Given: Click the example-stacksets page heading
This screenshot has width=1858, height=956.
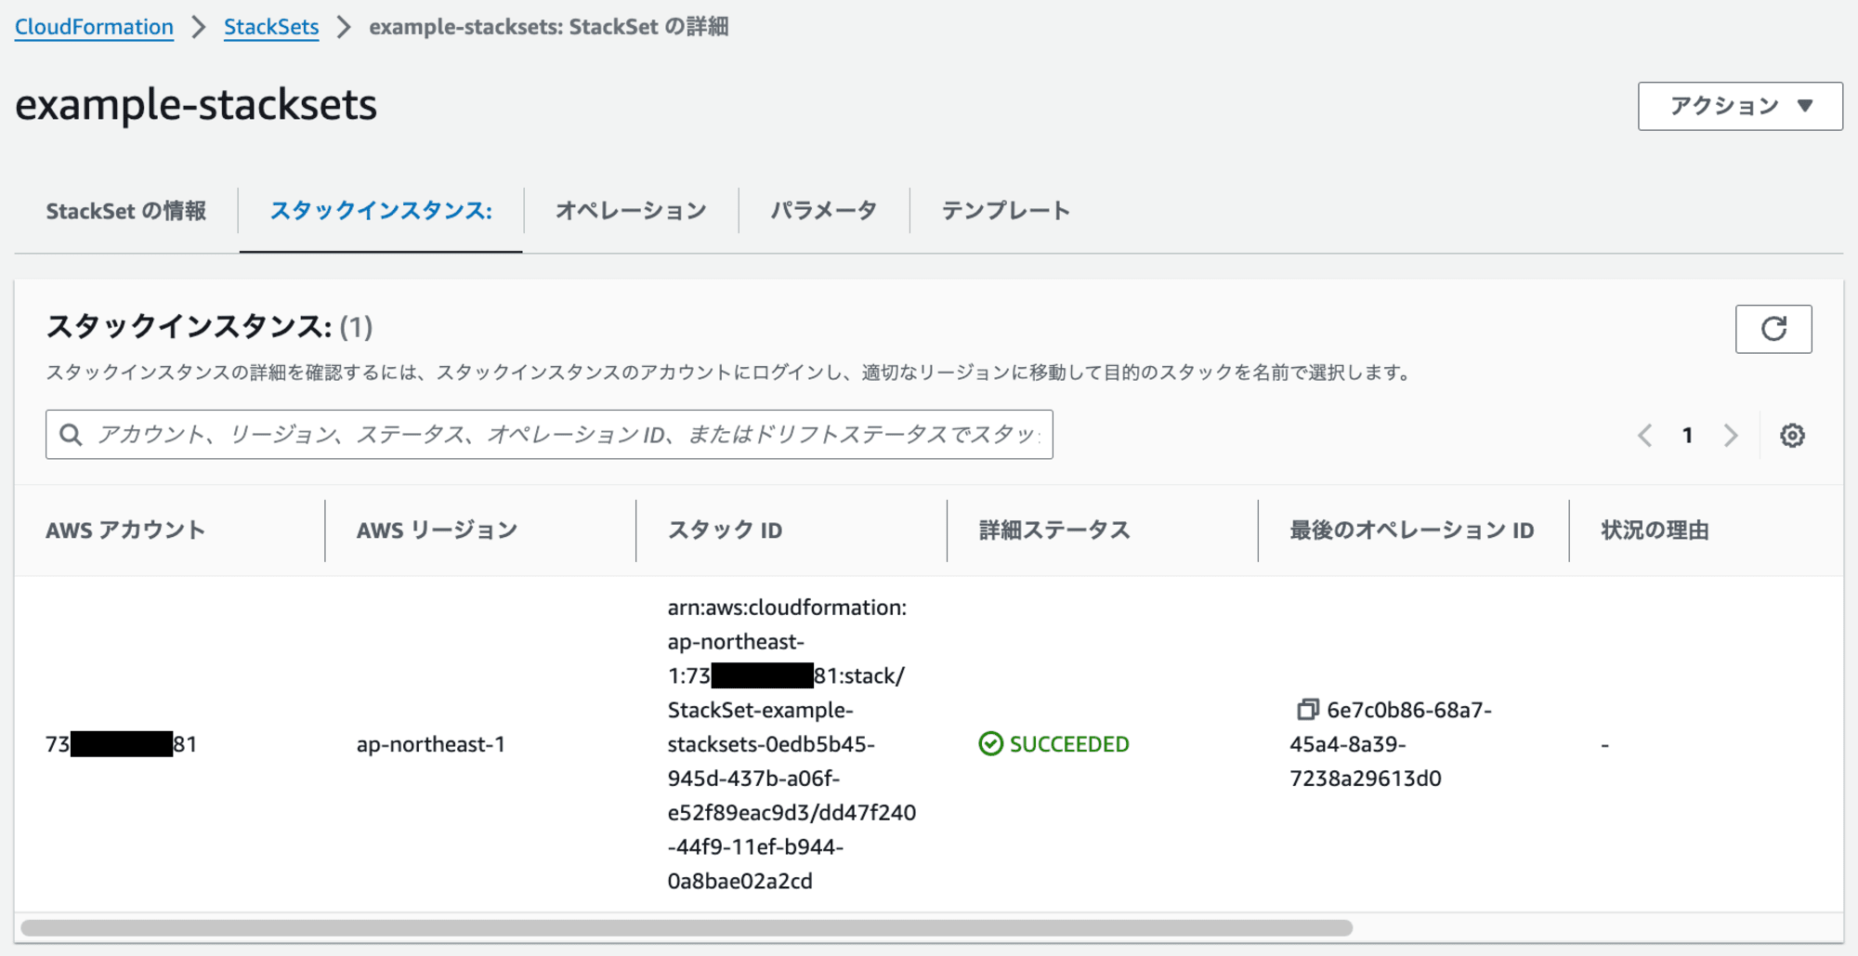Looking at the screenshot, I should pyautogui.click(x=196, y=104).
